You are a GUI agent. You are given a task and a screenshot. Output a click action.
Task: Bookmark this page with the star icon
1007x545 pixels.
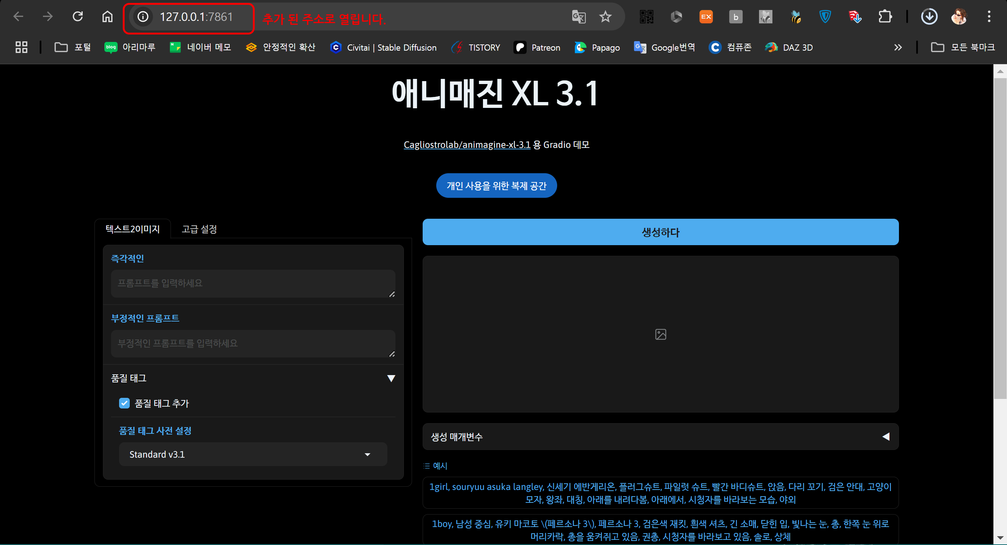(605, 17)
